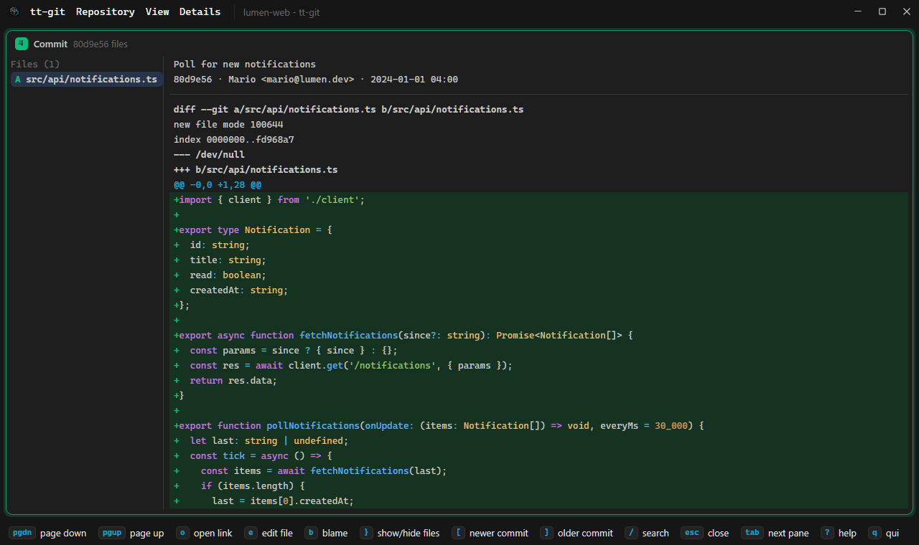Click the 'next pane' footer shortcut

pos(775,533)
